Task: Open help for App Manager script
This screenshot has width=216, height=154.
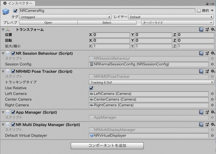Action: 201,112
